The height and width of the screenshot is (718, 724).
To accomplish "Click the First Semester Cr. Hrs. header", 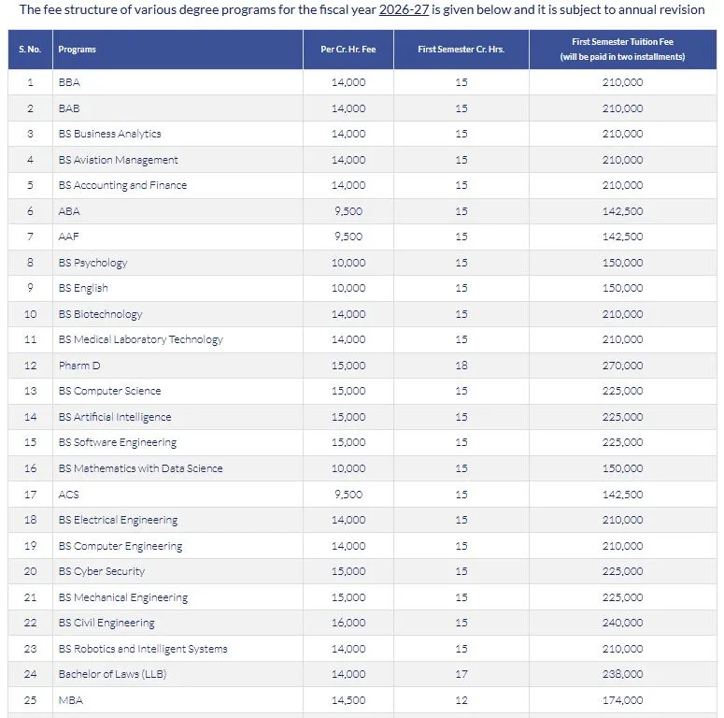I will coord(461,50).
